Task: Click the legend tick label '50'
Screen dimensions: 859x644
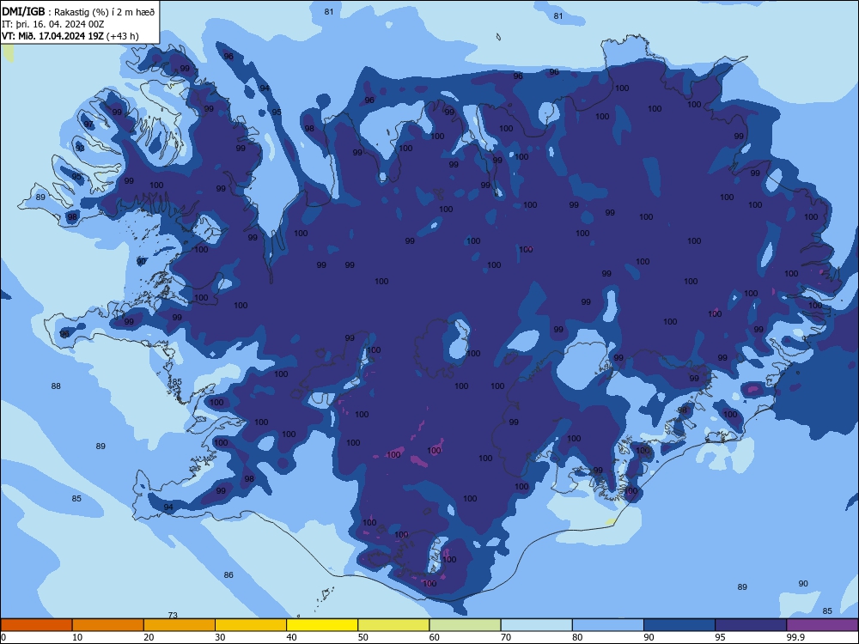Action: pos(362,637)
